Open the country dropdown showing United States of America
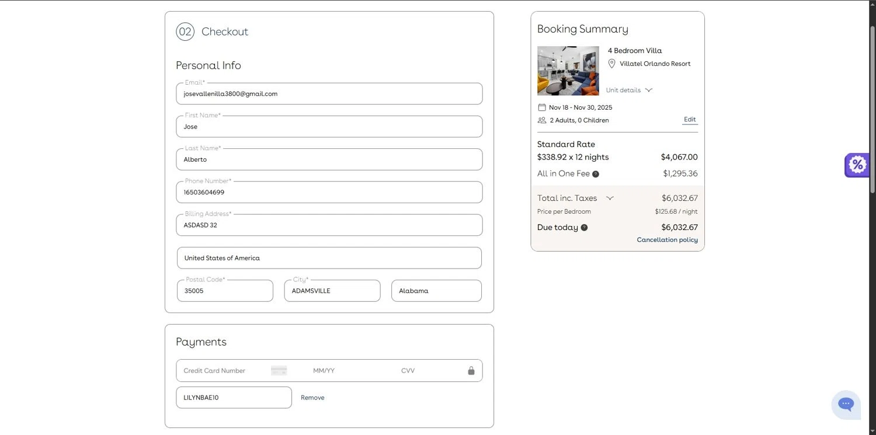 [329, 258]
